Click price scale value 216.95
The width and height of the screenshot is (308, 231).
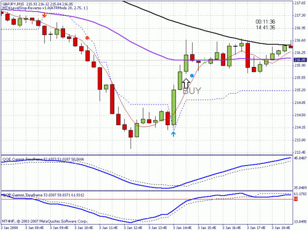click(x=300, y=28)
